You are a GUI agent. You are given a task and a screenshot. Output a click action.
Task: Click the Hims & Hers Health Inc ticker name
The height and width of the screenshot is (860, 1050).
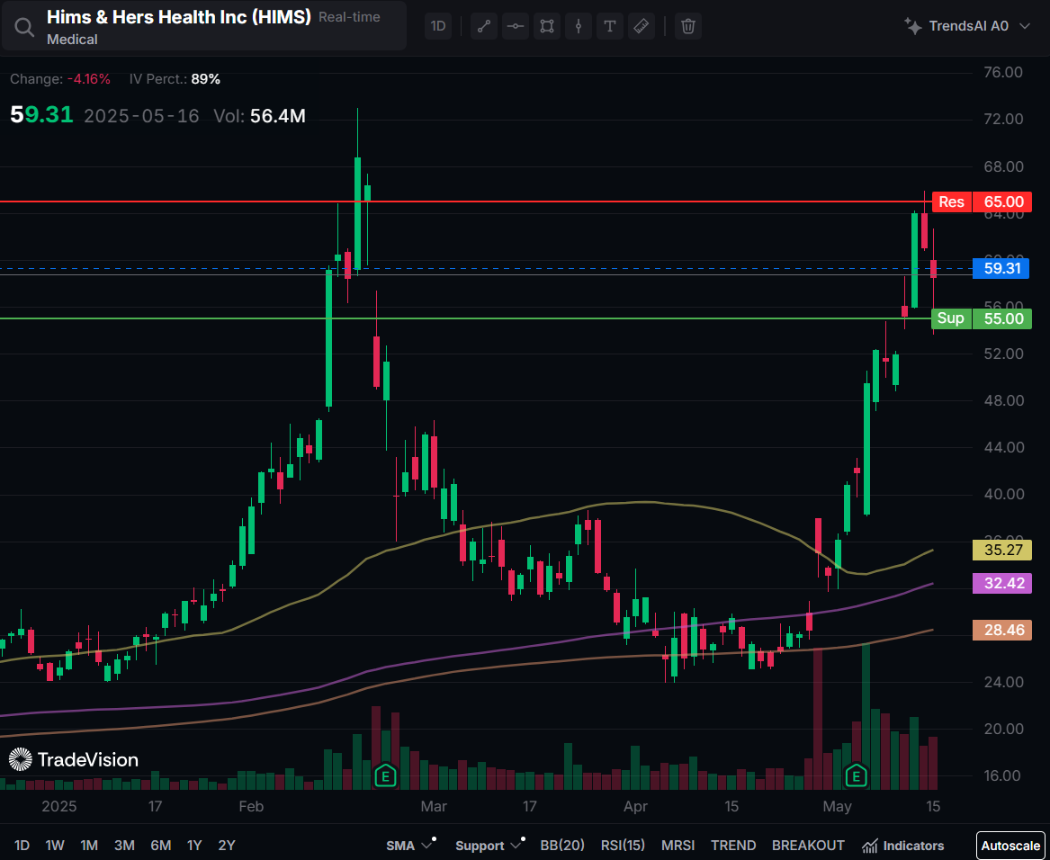pos(179,17)
